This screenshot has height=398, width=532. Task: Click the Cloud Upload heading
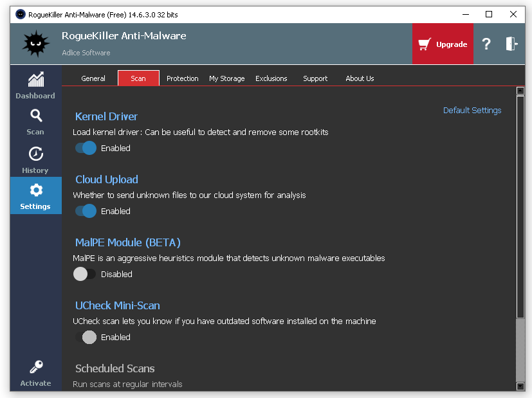pyautogui.click(x=107, y=179)
